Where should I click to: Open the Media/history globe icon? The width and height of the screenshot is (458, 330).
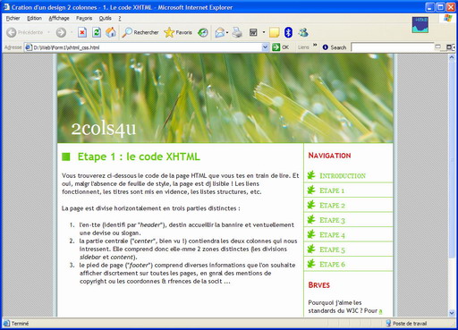[x=203, y=32]
